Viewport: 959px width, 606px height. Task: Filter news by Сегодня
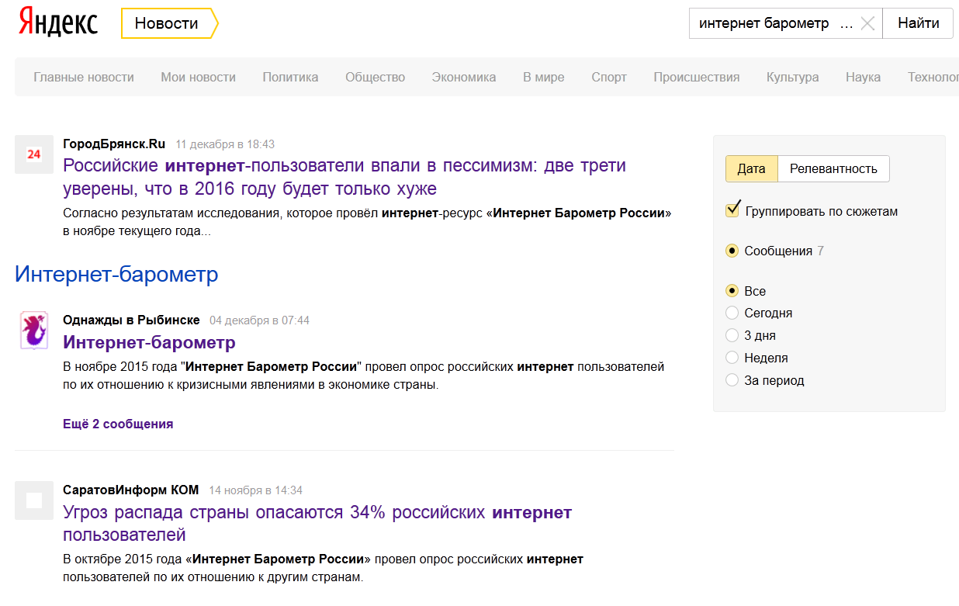click(732, 313)
